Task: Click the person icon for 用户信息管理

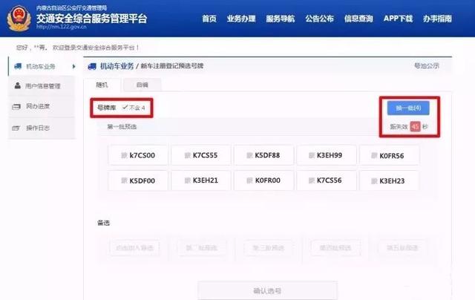Action: tap(18, 85)
